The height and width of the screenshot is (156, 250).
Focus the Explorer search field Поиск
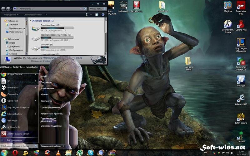pyautogui.click(x=97, y=9)
